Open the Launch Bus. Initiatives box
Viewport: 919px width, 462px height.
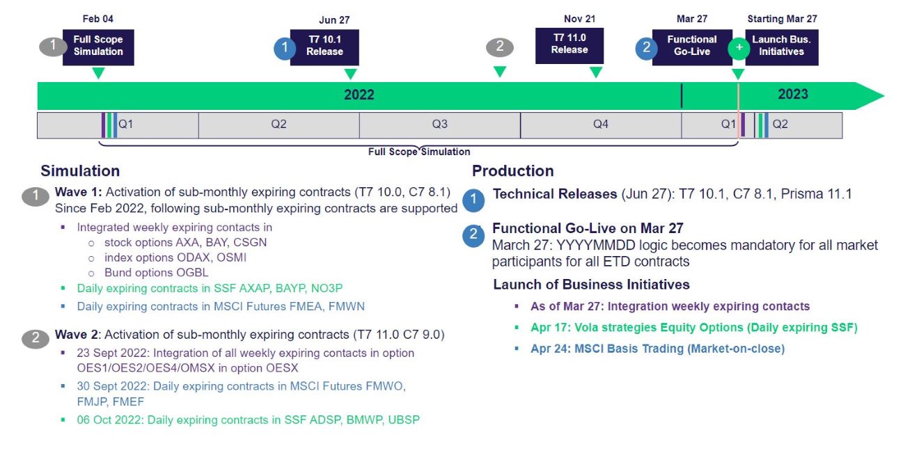(781, 47)
